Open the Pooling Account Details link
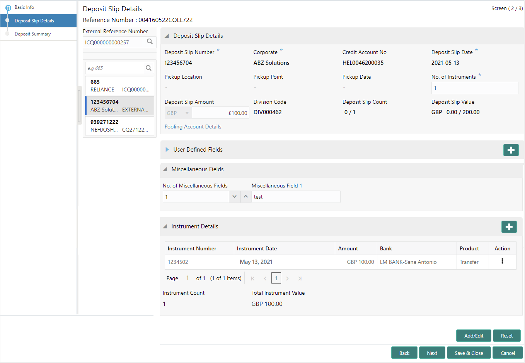 point(193,127)
